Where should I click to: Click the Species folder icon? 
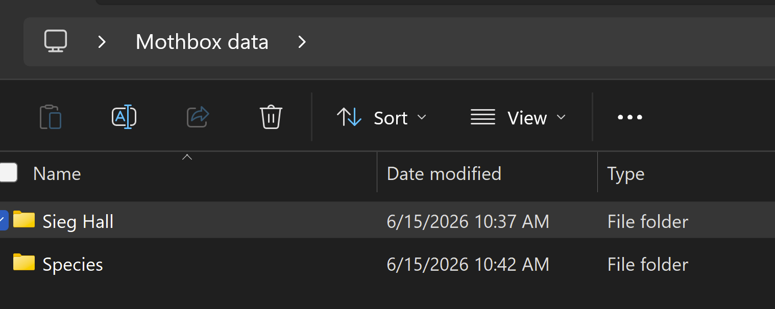pos(24,262)
